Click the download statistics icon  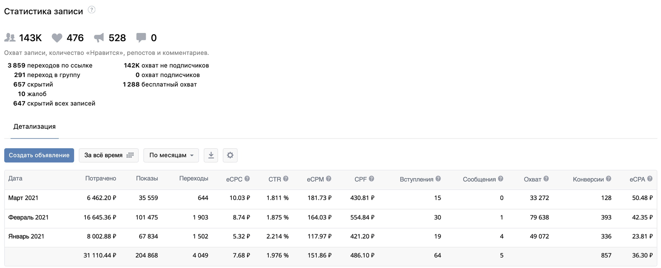(211, 155)
